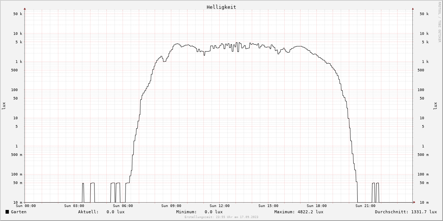Screen dimensions: 443x221
Task: Click the Erstellungszeit timestamp footer text
Action: (x=221, y=217)
